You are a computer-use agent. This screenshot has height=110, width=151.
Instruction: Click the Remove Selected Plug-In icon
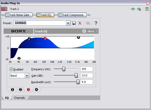pyautogui.click(x=139, y=9)
